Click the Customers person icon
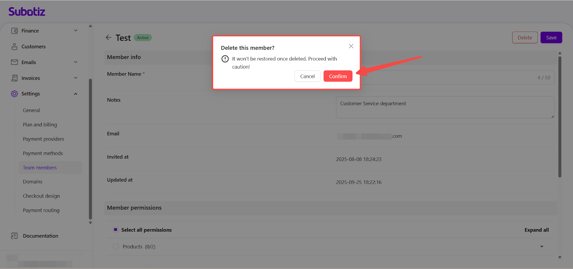573x269 pixels. [14, 47]
